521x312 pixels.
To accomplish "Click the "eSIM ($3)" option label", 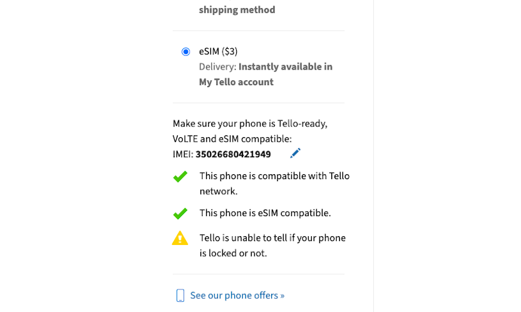I will pos(218,51).
